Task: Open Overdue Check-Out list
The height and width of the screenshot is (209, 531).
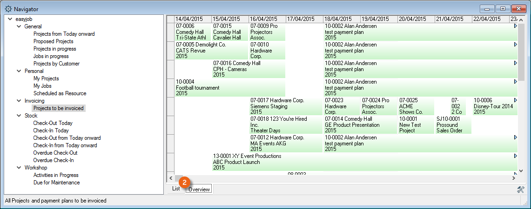Action: [x=55, y=153]
